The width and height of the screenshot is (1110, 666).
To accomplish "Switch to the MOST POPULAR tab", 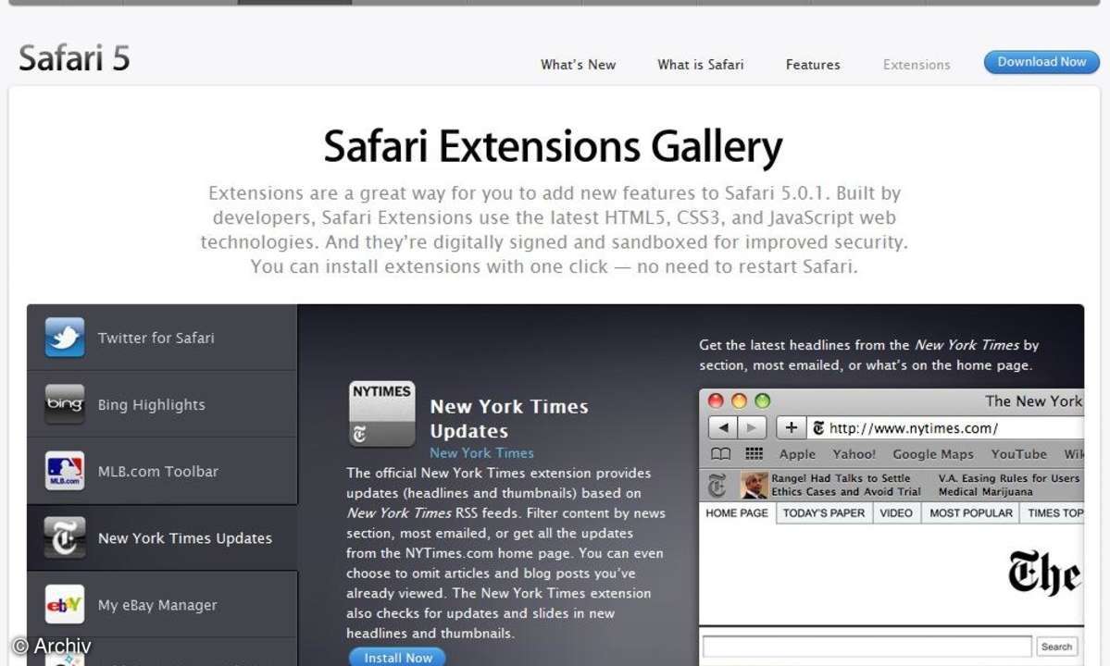I will pos(970,512).
